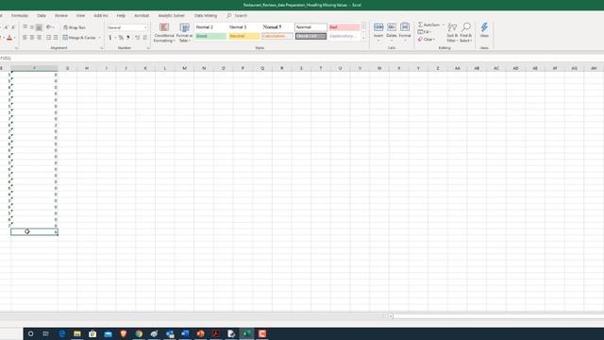Toggle bottom align
604x340 pixels.
[39, 27]
